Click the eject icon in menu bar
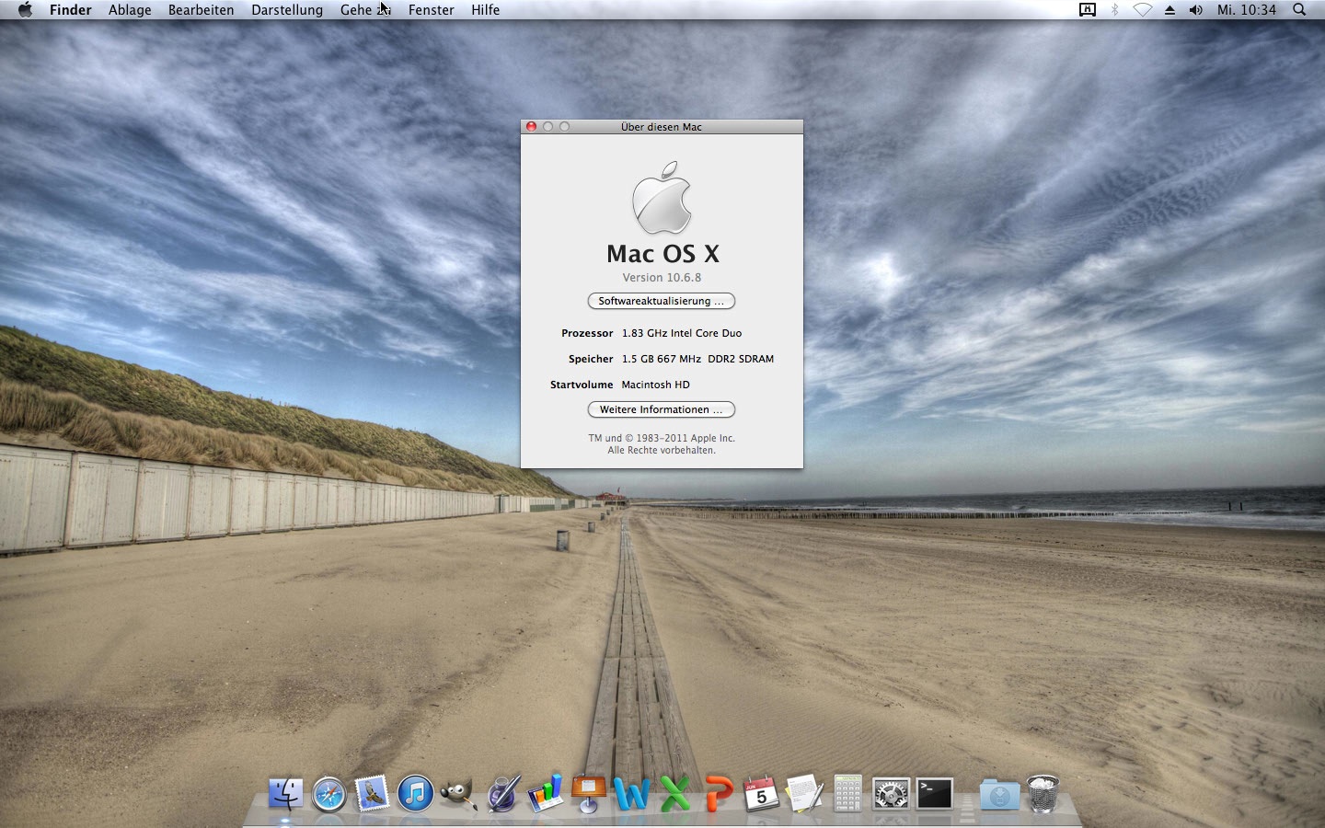The width and height of the screenshot is (1325, 828). (x=1169, y=10)
